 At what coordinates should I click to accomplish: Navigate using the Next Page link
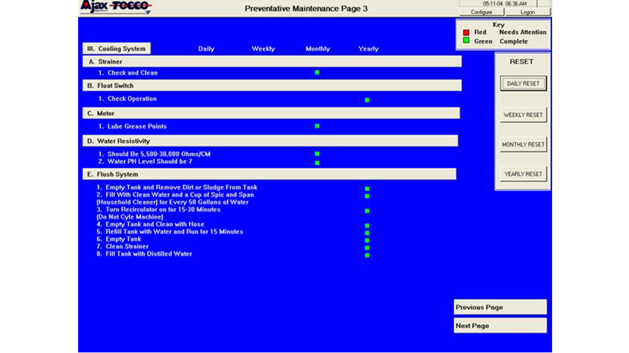pyautogui.click(x=500, y=326)
